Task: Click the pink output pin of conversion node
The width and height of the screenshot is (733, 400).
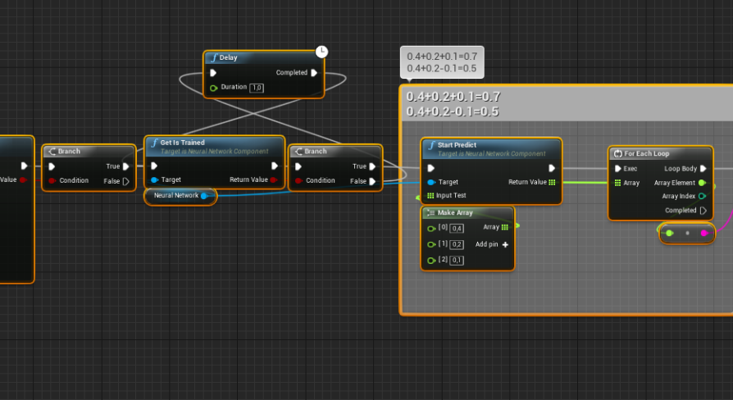Action: pos(704,233)
